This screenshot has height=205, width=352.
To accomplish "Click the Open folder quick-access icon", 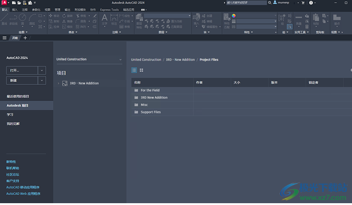I will (19, 3).
